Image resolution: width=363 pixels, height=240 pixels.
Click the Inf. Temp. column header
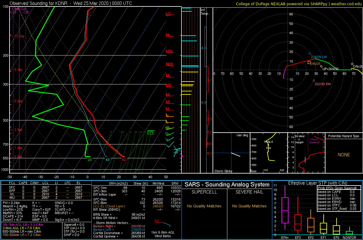coord(205,12)
